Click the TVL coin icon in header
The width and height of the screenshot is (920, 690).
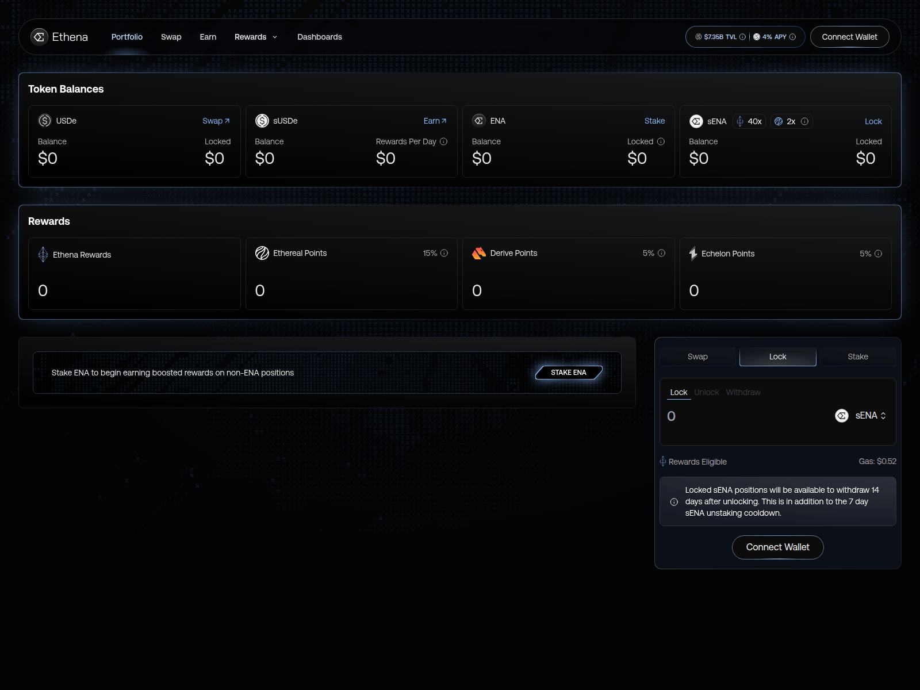[x=699, y=37]
